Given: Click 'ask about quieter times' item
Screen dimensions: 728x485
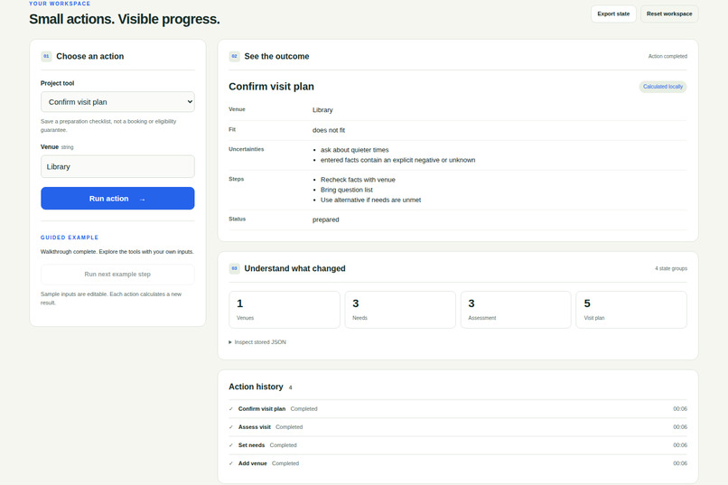Looking at the screenshot, I should tap(354, 150).
